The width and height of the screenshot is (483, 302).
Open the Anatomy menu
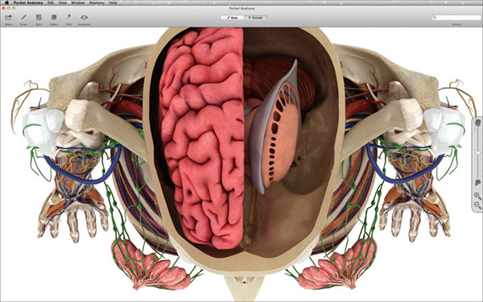pyautogui.click(x=97, y=2)
